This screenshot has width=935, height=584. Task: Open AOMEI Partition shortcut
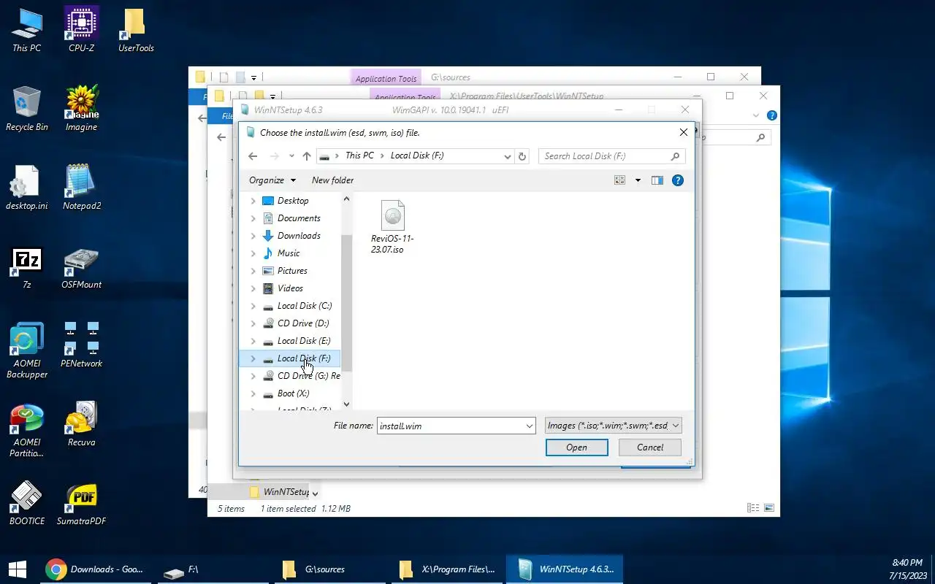[26, 430]
